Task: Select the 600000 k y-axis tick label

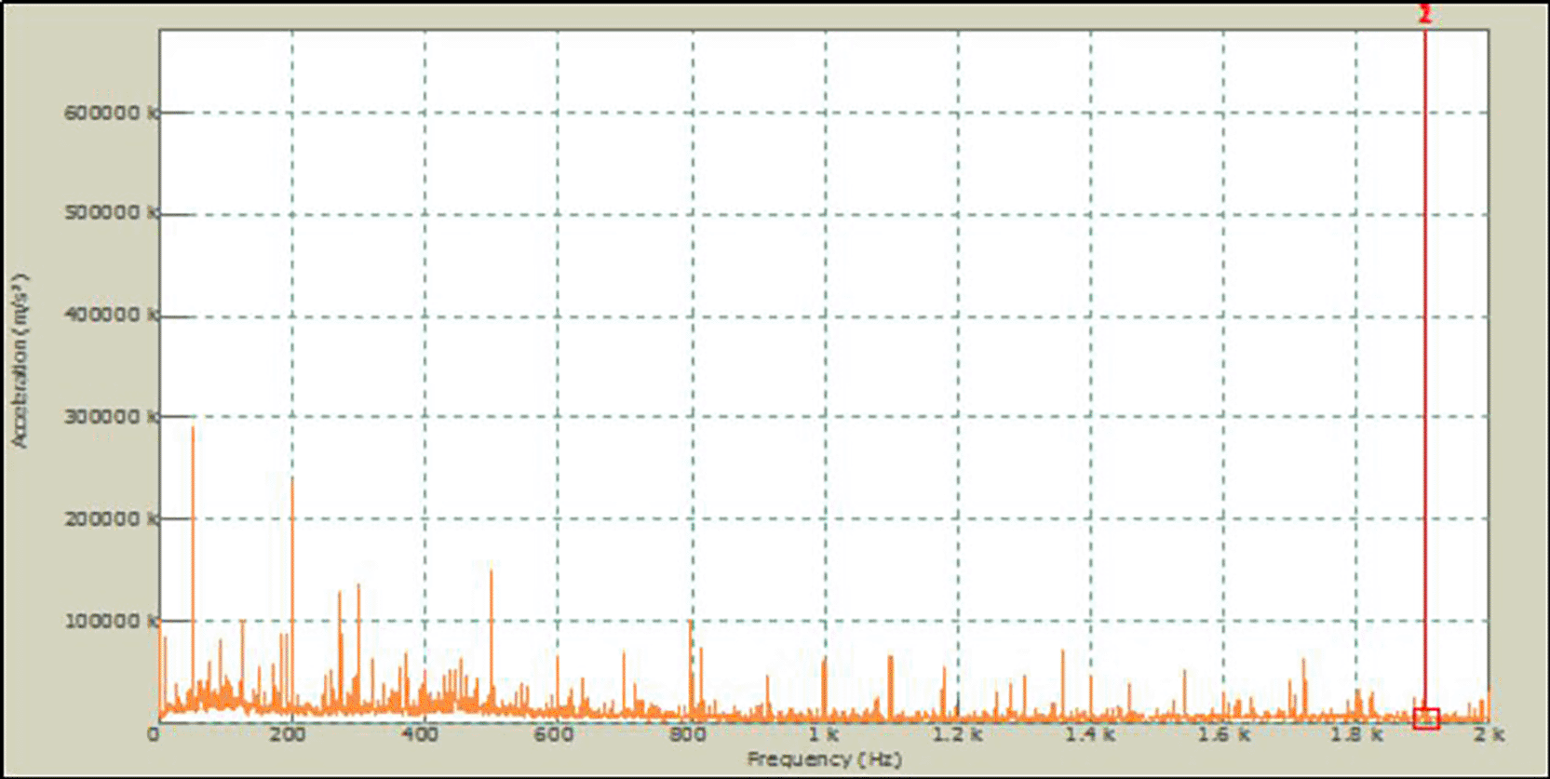Action: point(110,113)
